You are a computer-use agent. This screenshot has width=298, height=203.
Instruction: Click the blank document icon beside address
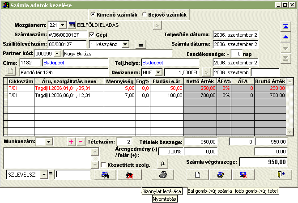point(10,72)
